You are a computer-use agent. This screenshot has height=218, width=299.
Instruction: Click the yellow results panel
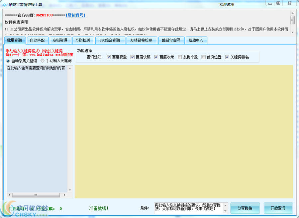184,132
